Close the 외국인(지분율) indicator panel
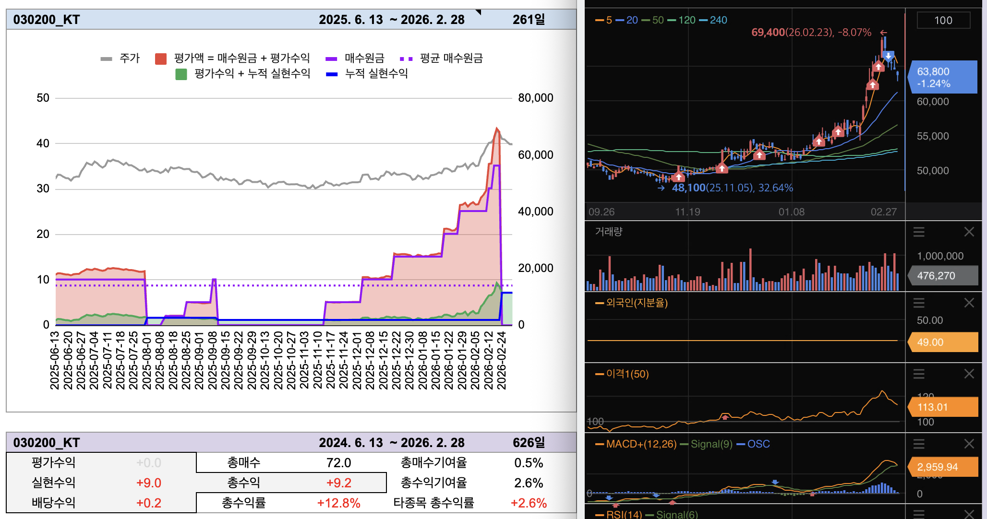 pos(969,303)
